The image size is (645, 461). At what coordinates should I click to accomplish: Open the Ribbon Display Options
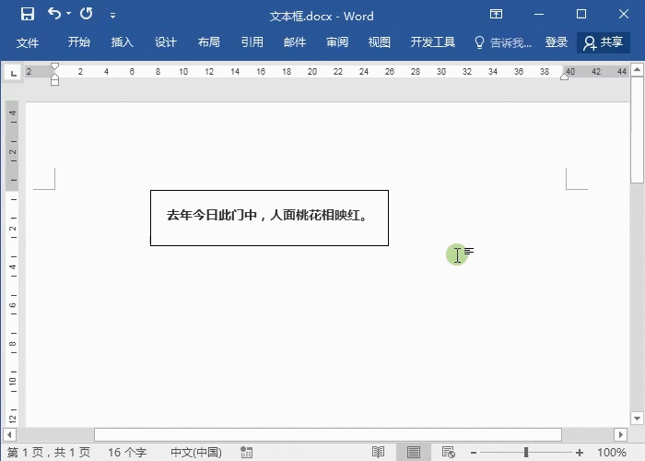[x=496, y=14]
